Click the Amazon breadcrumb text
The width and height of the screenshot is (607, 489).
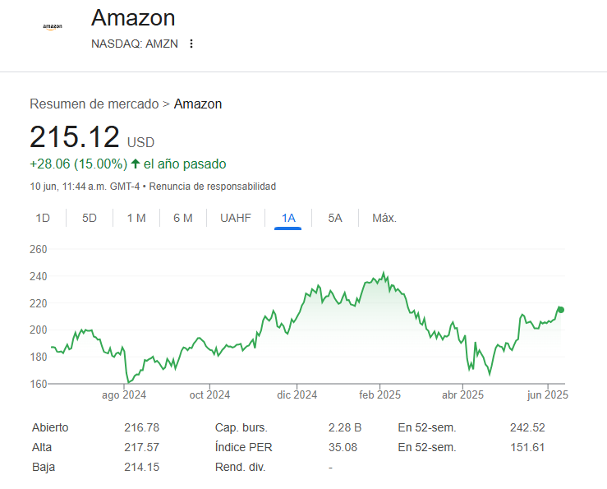[x=198, y=104]
